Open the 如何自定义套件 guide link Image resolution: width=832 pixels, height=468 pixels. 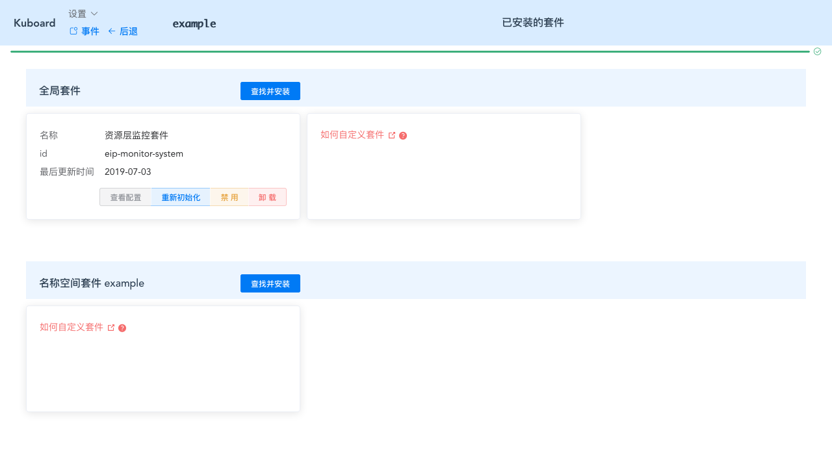click(352, 135)
